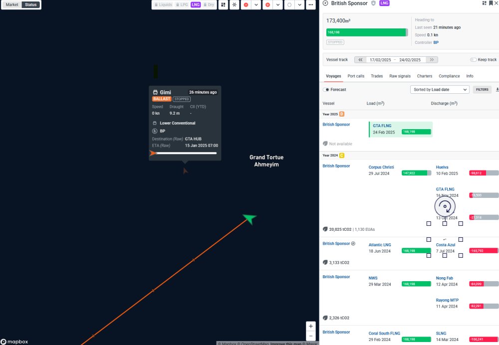Click the purple LNG badge in panel header
This screenshot has height=345, width=499.
tap(384, 3)
